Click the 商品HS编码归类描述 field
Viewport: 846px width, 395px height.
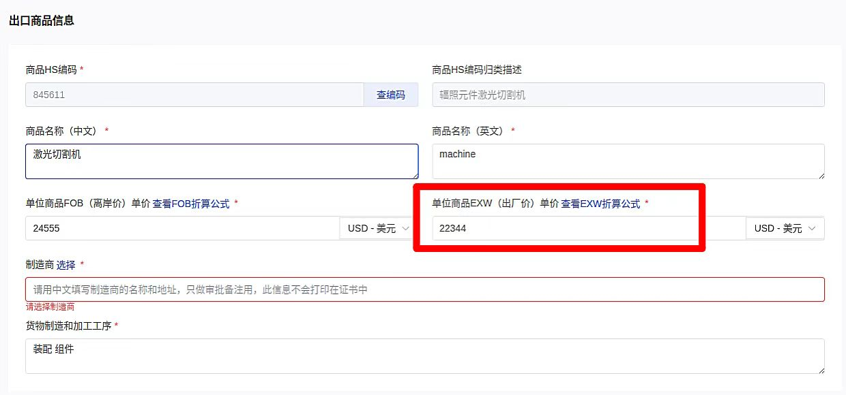click(x=628, y=95)
